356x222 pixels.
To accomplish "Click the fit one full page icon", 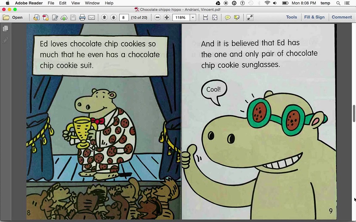I will tap(214, 18).
